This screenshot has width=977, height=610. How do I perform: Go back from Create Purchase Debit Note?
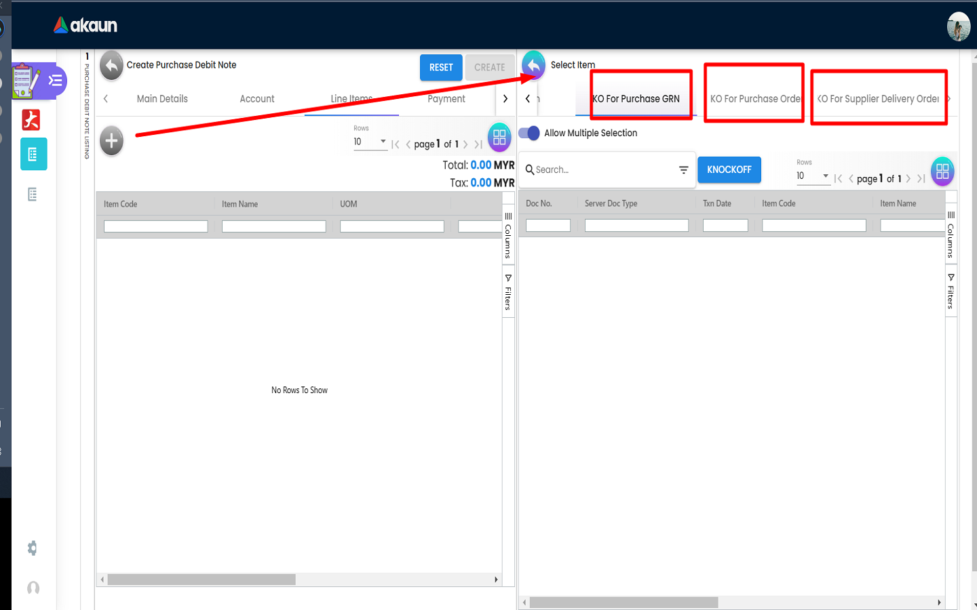[x=111, y=66]
